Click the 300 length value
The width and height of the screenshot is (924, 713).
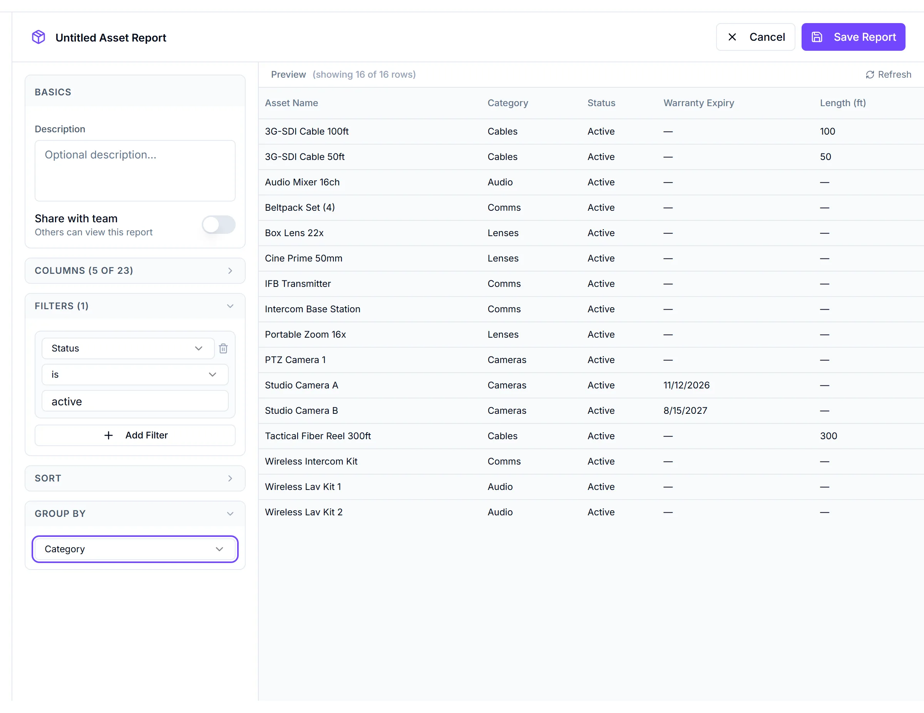point(829,436)
